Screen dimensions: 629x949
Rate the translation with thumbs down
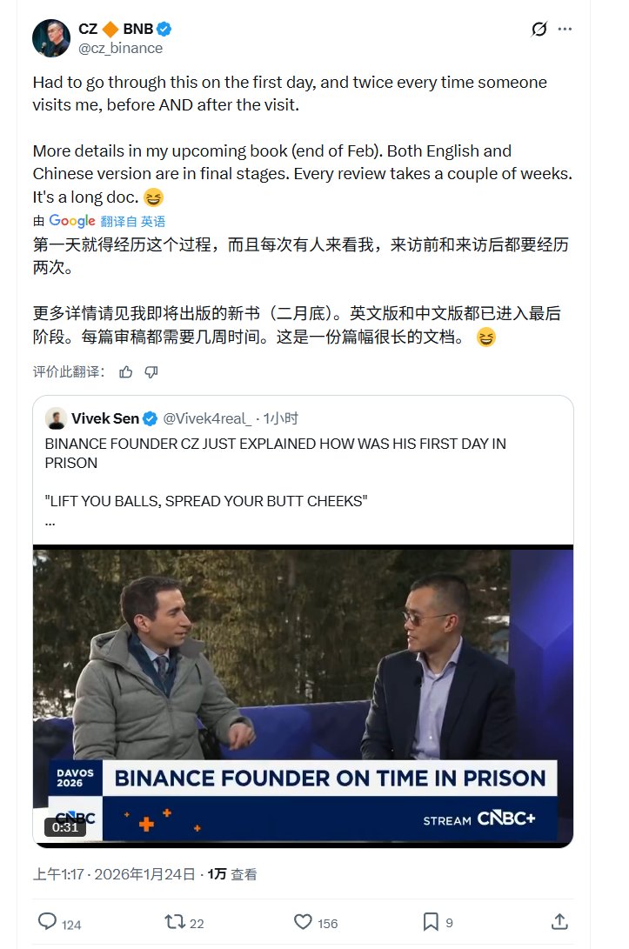coord(151,372)
